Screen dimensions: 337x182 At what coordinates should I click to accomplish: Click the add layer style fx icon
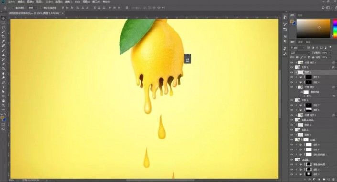[310, 179]
